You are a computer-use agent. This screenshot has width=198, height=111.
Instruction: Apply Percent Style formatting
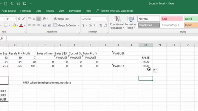pos(90,25)
